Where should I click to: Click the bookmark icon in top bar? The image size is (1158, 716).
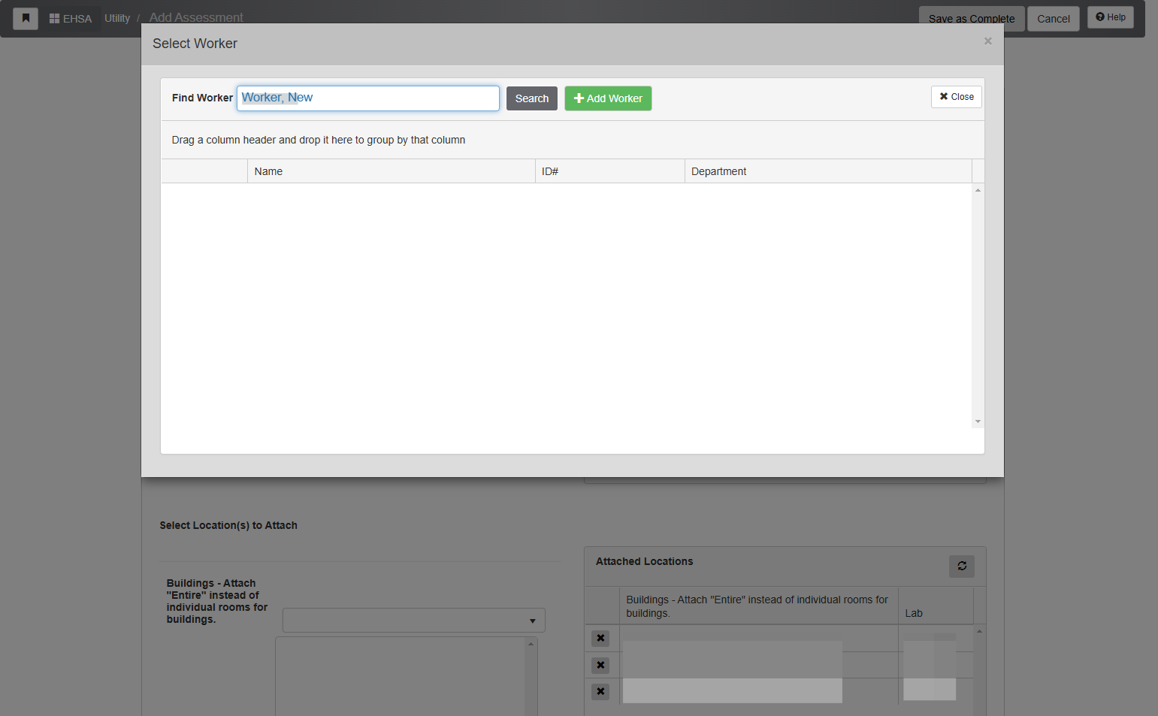click(x=26, y=18)
